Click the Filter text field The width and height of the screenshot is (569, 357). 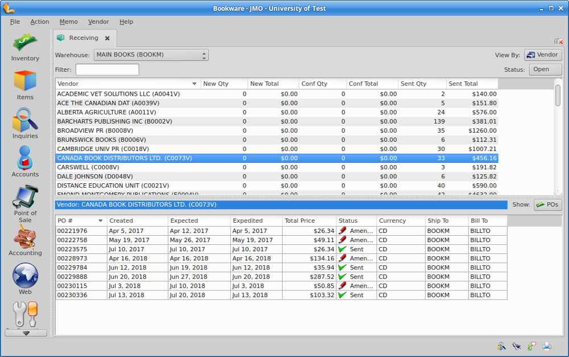pyautogui.click(x=107, y=69)
